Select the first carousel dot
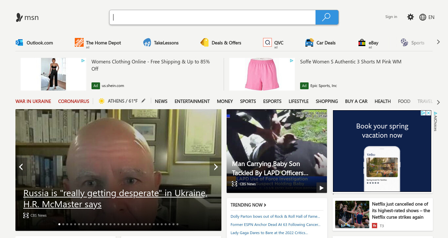 (59, 224)
